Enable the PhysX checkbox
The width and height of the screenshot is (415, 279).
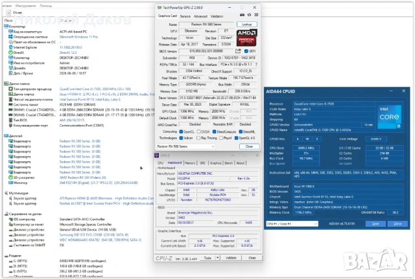pyautogui.click(x=221, y=138)
